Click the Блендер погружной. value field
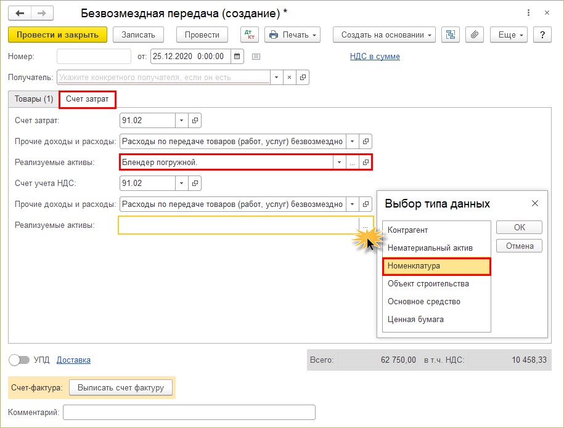Viewport: 564px width, 428px height. pos(226,163)
